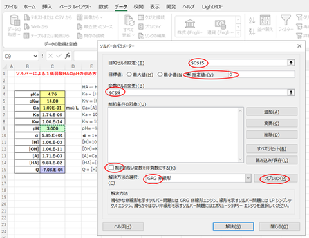This screenshot has width=309, height=238.
Task: Click the objective cell $C$15 field
Action: 238,63
